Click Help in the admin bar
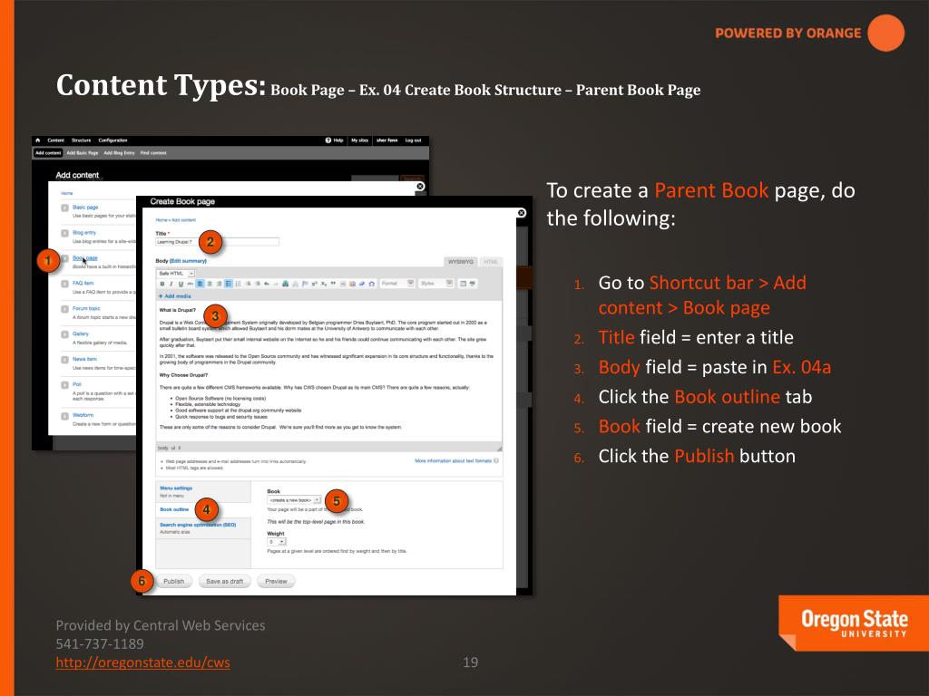This screenshot has height=696, width=929. (335, 140)
